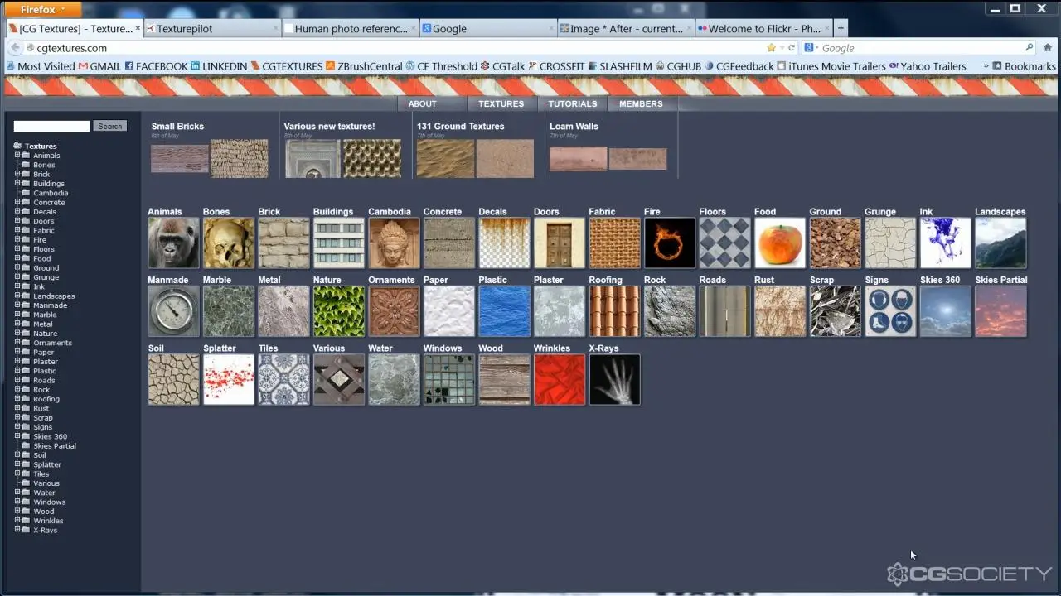Screen dimensions: 1061x596
Task: Switch to the Google browser tab
Action: point(488,28)
